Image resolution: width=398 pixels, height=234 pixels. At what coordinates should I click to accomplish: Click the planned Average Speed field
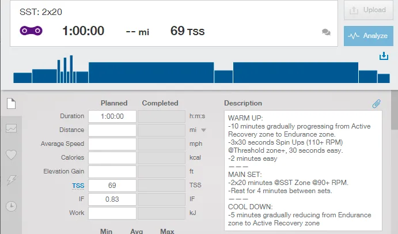point(112,144)
